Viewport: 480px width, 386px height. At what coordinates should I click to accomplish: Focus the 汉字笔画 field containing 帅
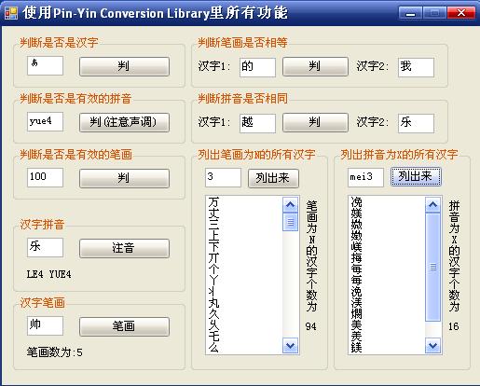coord(45,325)
